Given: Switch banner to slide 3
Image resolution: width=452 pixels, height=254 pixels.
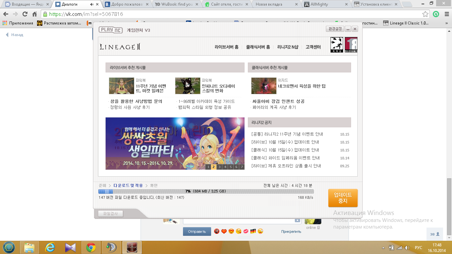Looking at the screenshot, I should 219,167.
